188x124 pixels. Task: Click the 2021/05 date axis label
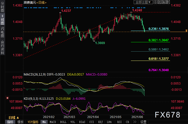point(115,117)
